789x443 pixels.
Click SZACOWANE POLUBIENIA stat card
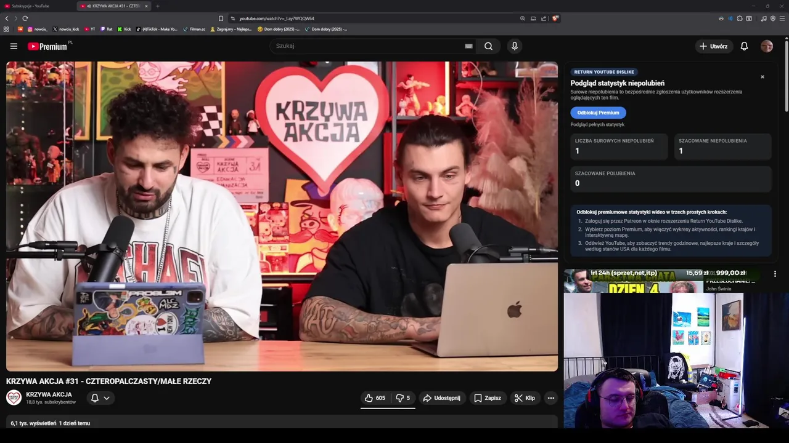(x=671, y=179)
